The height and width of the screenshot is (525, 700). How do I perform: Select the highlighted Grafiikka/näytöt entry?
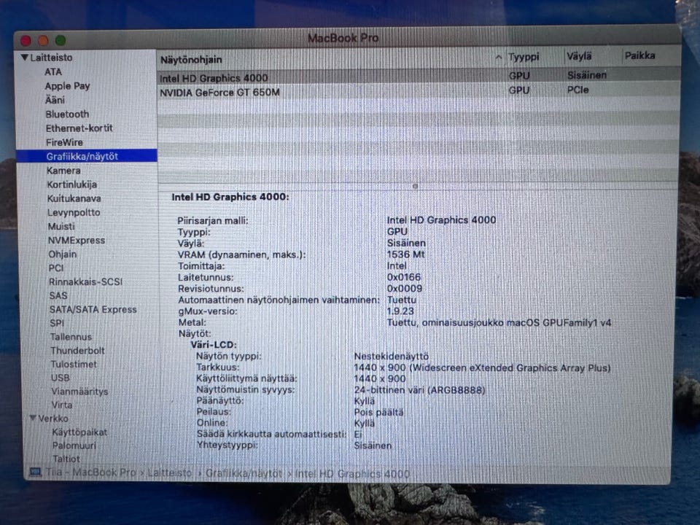[x=87, y=156]
